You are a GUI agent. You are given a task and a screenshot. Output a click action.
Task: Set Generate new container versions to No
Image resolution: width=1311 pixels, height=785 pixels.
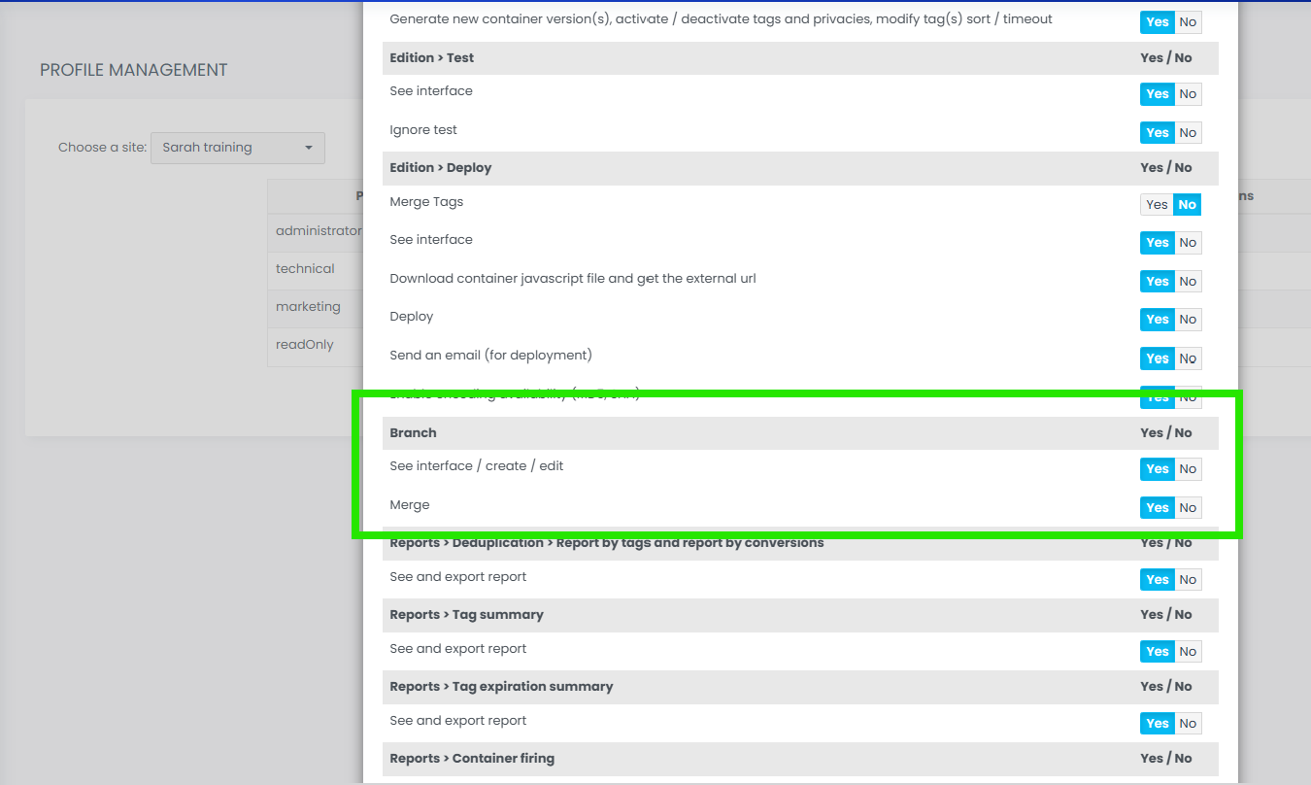pos(1188,22)
